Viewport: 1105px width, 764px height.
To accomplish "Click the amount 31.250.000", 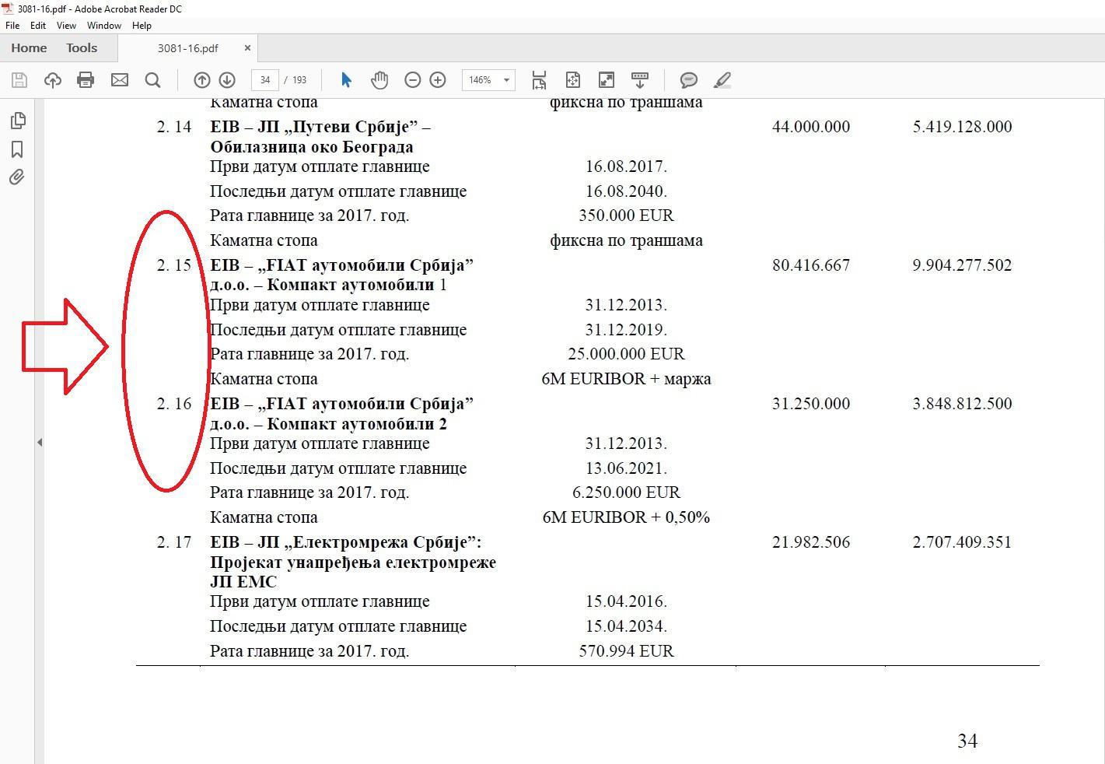I will [x=811, y=404].
